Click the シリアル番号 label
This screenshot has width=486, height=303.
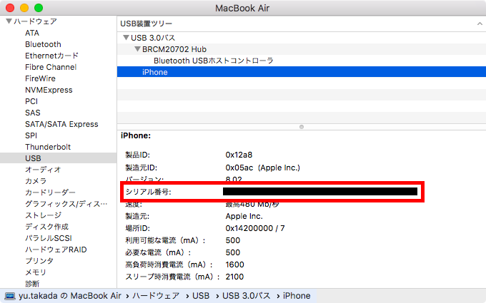[148, 192]
